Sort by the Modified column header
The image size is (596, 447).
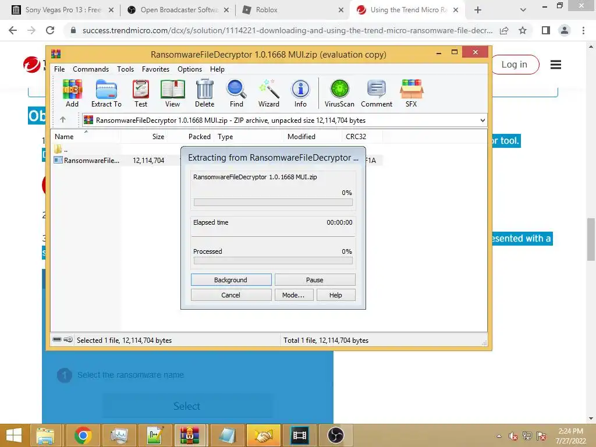(x=313, y=136)
